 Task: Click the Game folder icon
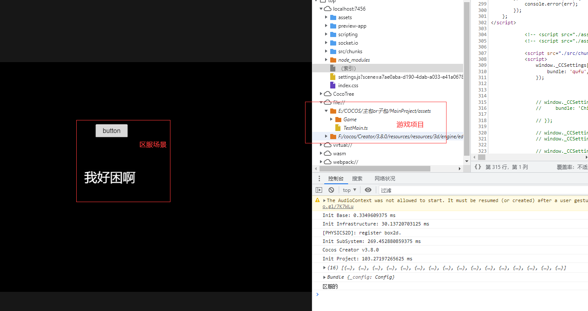(338, 120)
